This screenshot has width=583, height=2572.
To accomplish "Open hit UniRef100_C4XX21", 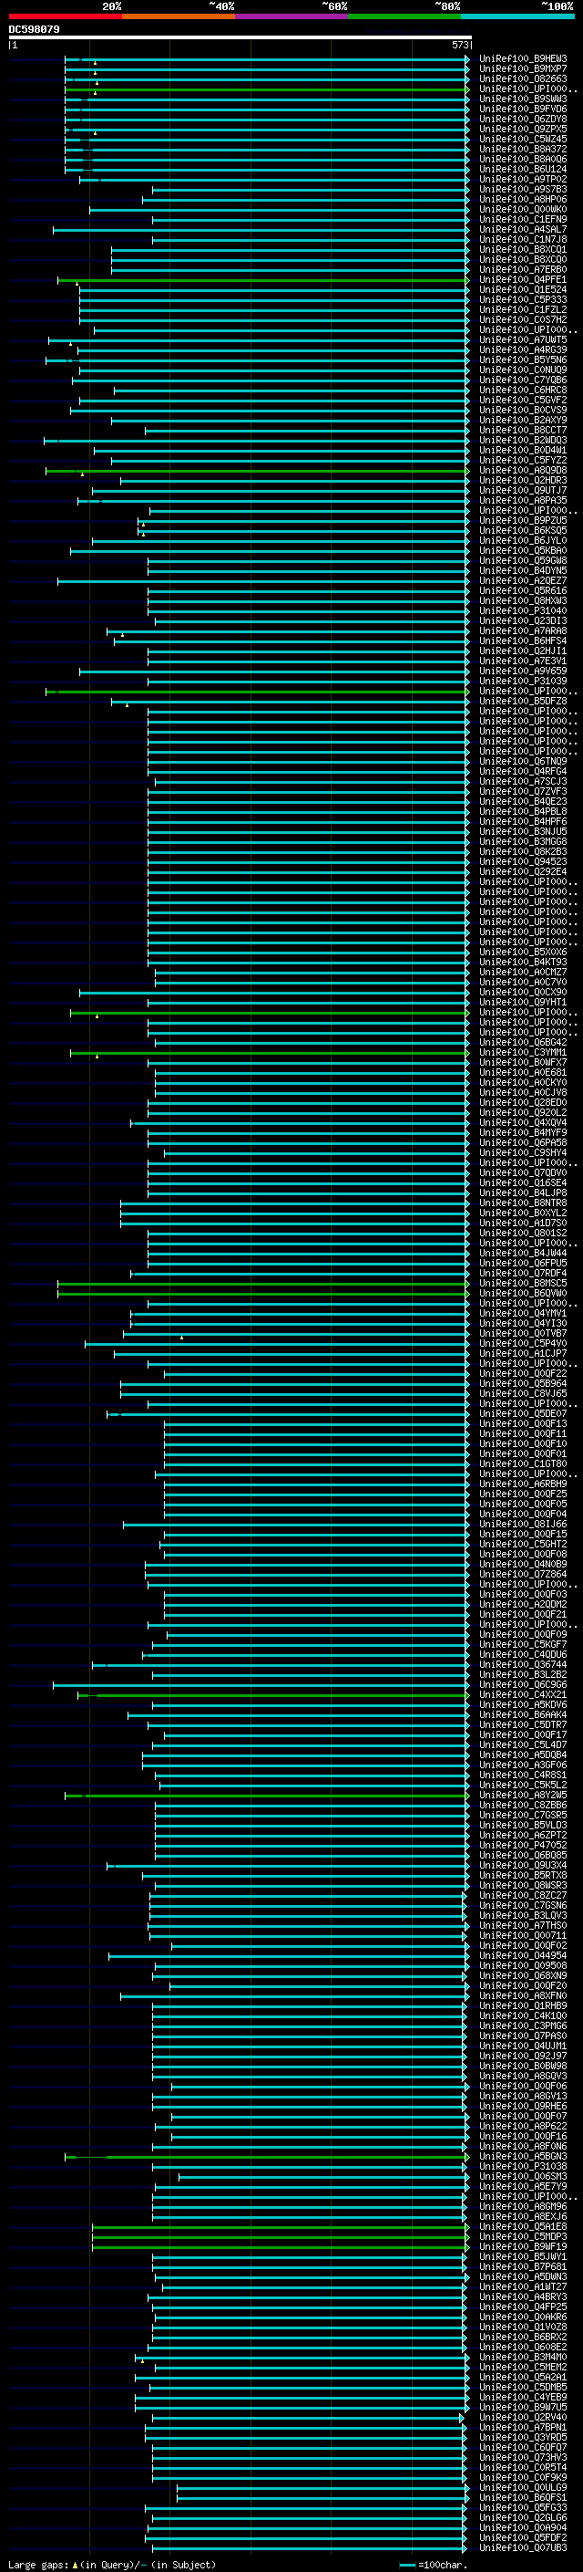I will (523, 1694).
